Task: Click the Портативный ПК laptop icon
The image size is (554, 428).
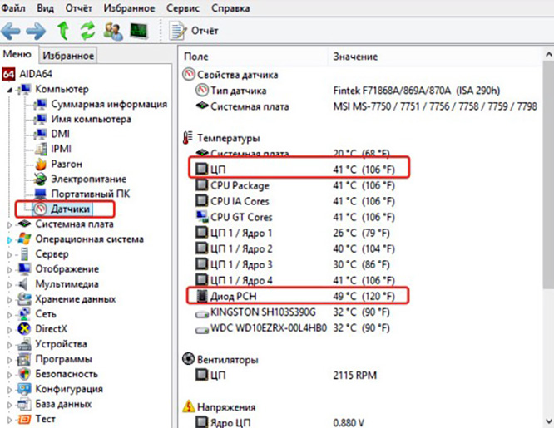Action: pos(40,194)
